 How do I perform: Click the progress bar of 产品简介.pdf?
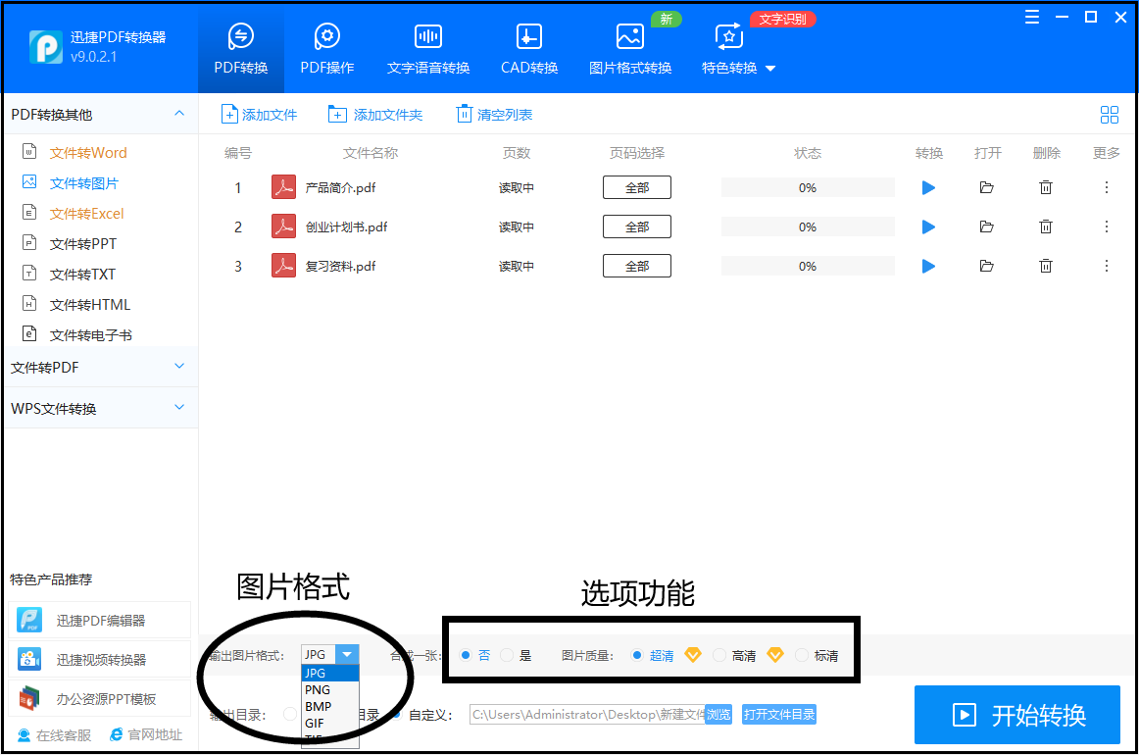tap(808, 187)
